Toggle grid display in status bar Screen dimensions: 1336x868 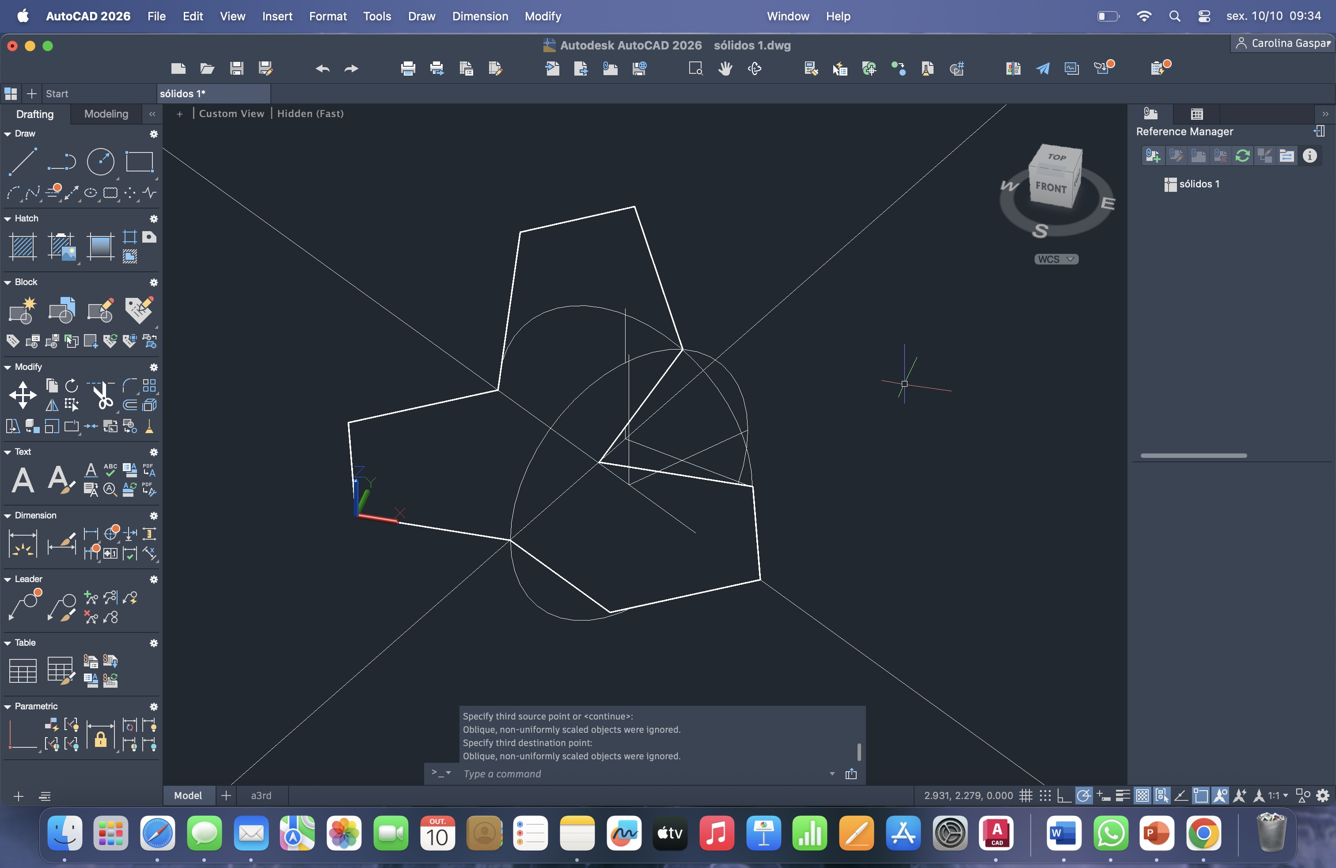(x=1025, y=796)
